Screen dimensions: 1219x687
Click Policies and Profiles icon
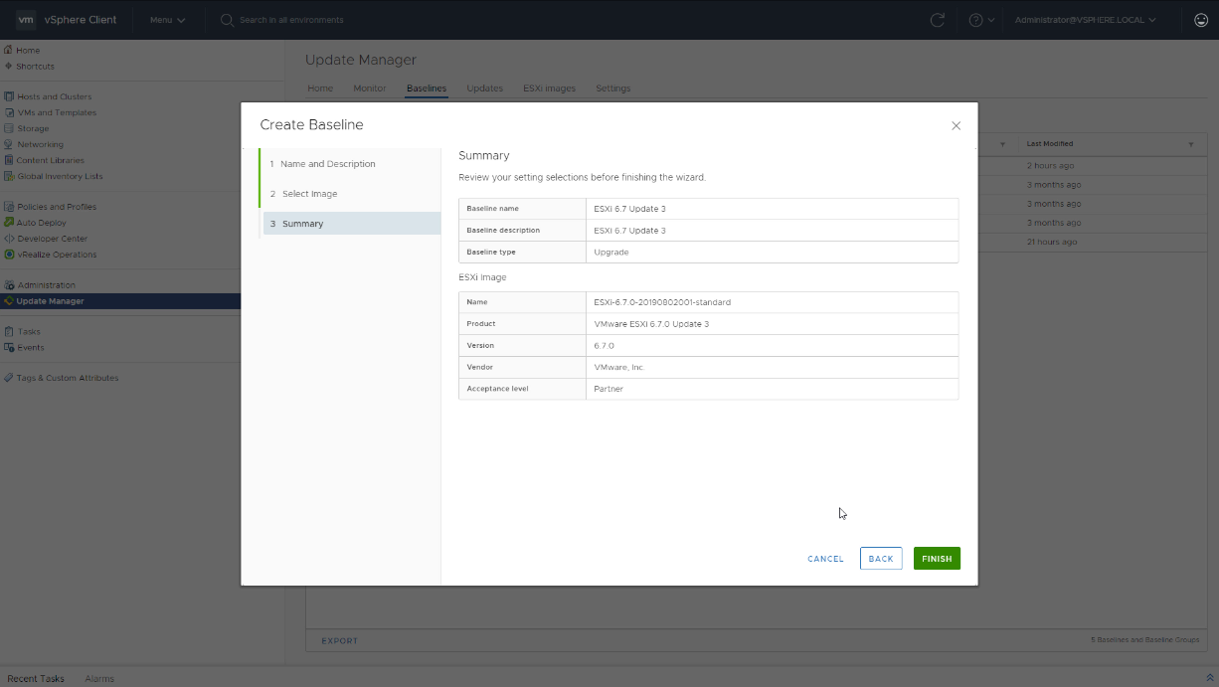pyautogui.click(x=9, y=207)
